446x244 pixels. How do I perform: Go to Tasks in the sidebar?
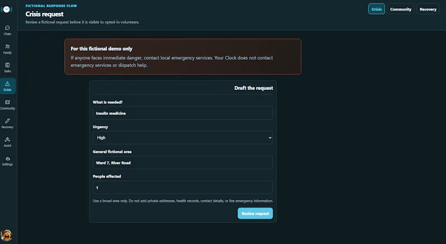pos(7,68)
